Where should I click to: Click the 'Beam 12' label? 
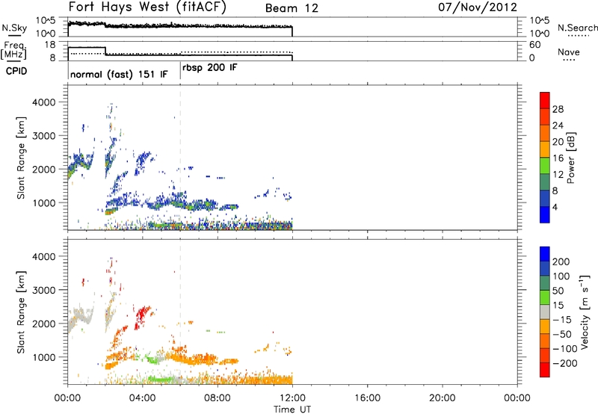(x=292, y=8)
